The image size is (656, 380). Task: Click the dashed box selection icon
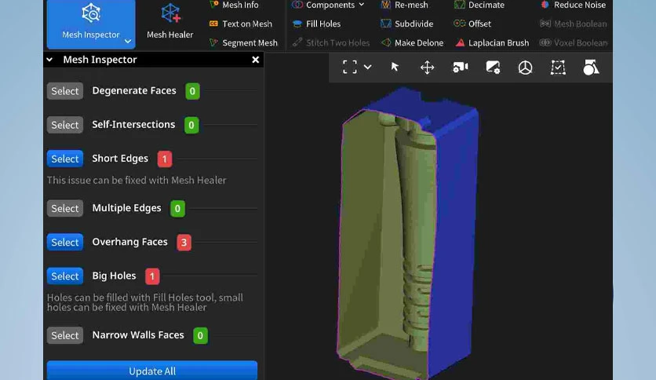(x=558, y=68)
